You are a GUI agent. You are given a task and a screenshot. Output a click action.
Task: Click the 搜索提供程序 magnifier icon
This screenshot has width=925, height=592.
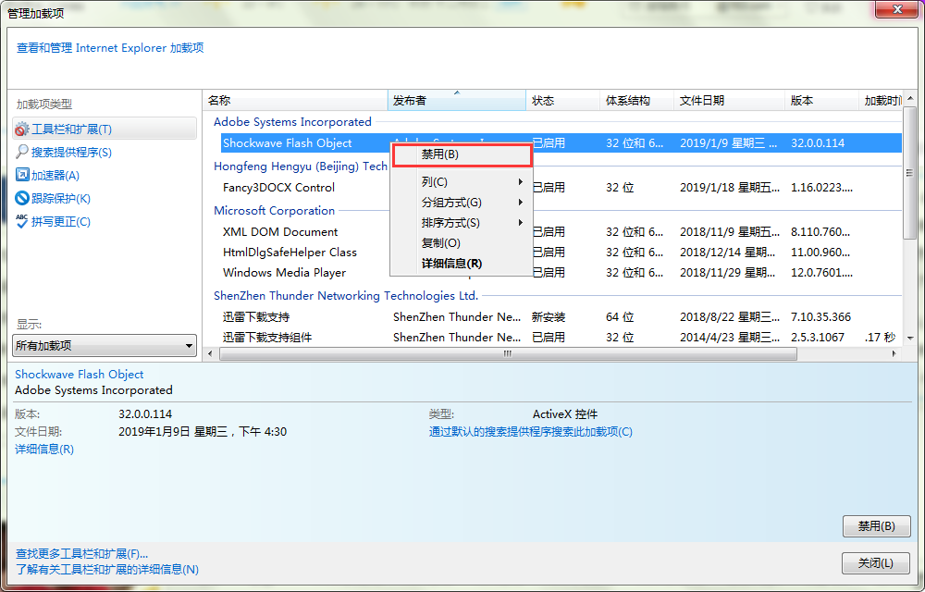click(22, 152)
